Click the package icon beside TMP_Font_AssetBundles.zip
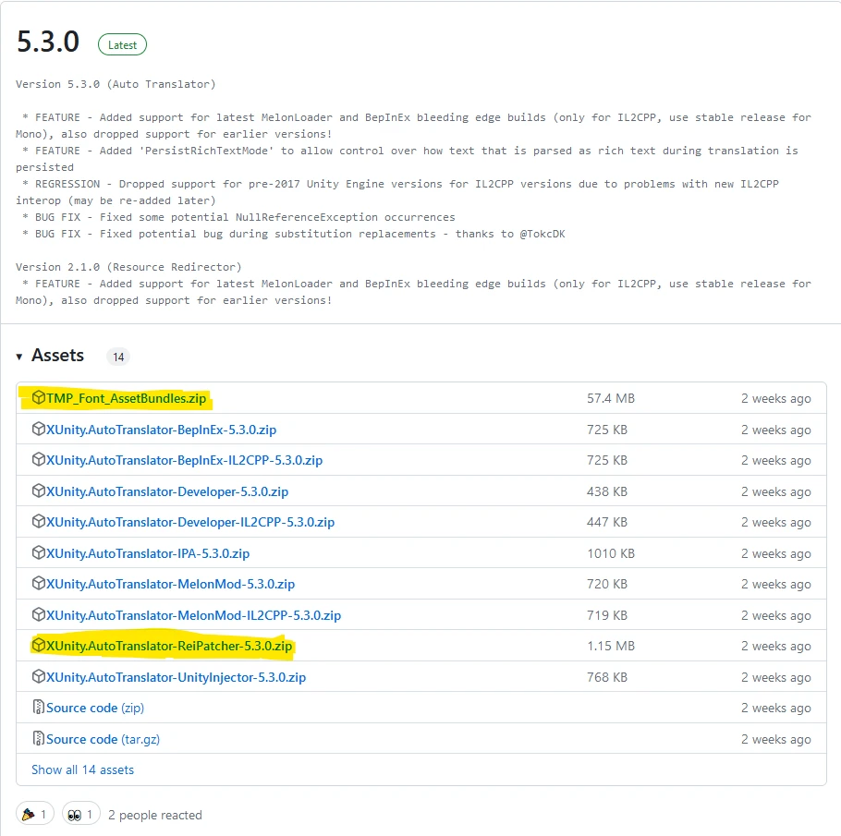This screenshot has width=841, height=836. coord(39,398)
